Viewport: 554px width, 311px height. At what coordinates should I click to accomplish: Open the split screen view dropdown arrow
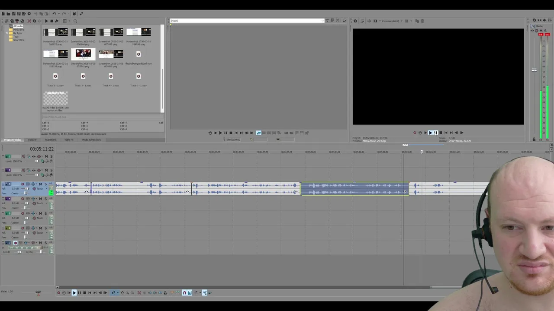[x=380, y=21]
